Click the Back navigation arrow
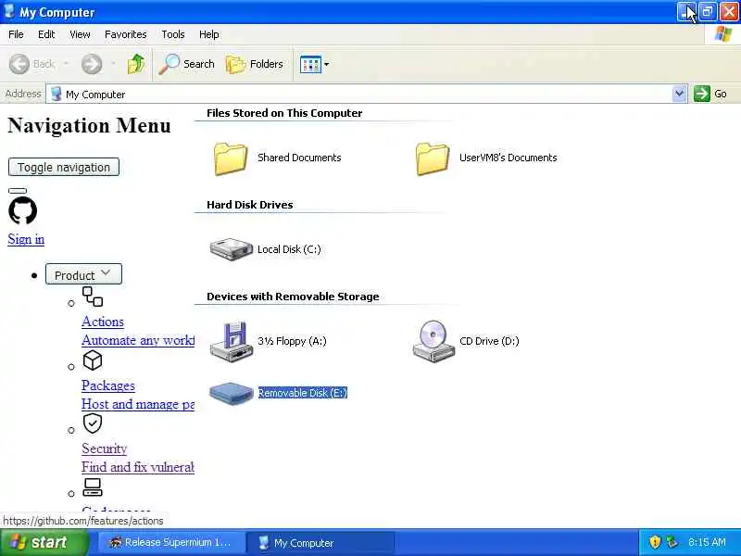This screenshot has height=556, width=741. tap(19, 64)
